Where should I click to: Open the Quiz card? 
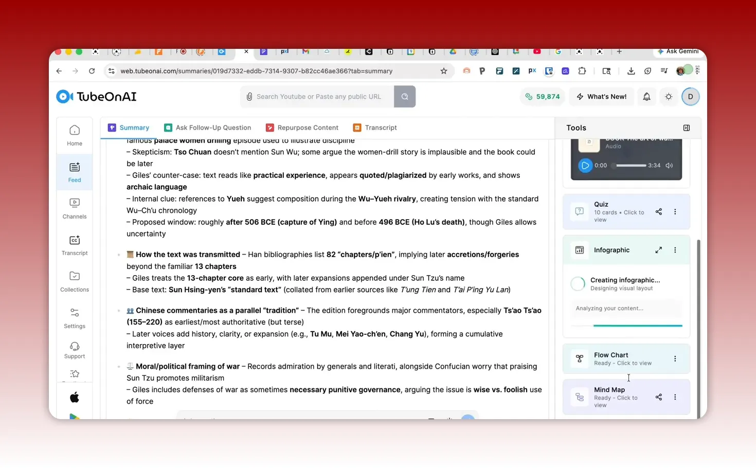click(x=626, y=212)
